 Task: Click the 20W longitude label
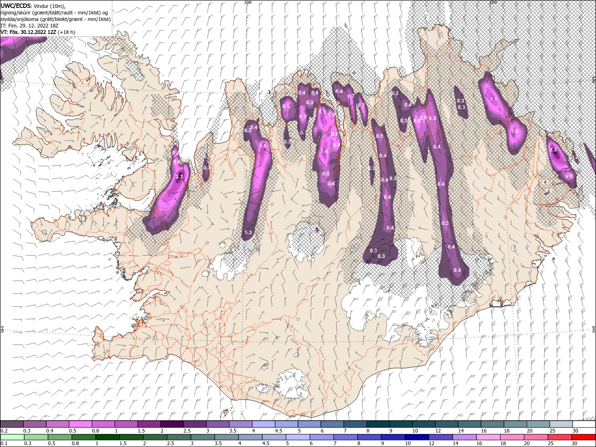tap(248, 2)
